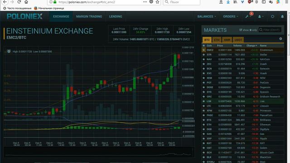Open the Firefox library icon
The image size is (290, 163).
235,2
